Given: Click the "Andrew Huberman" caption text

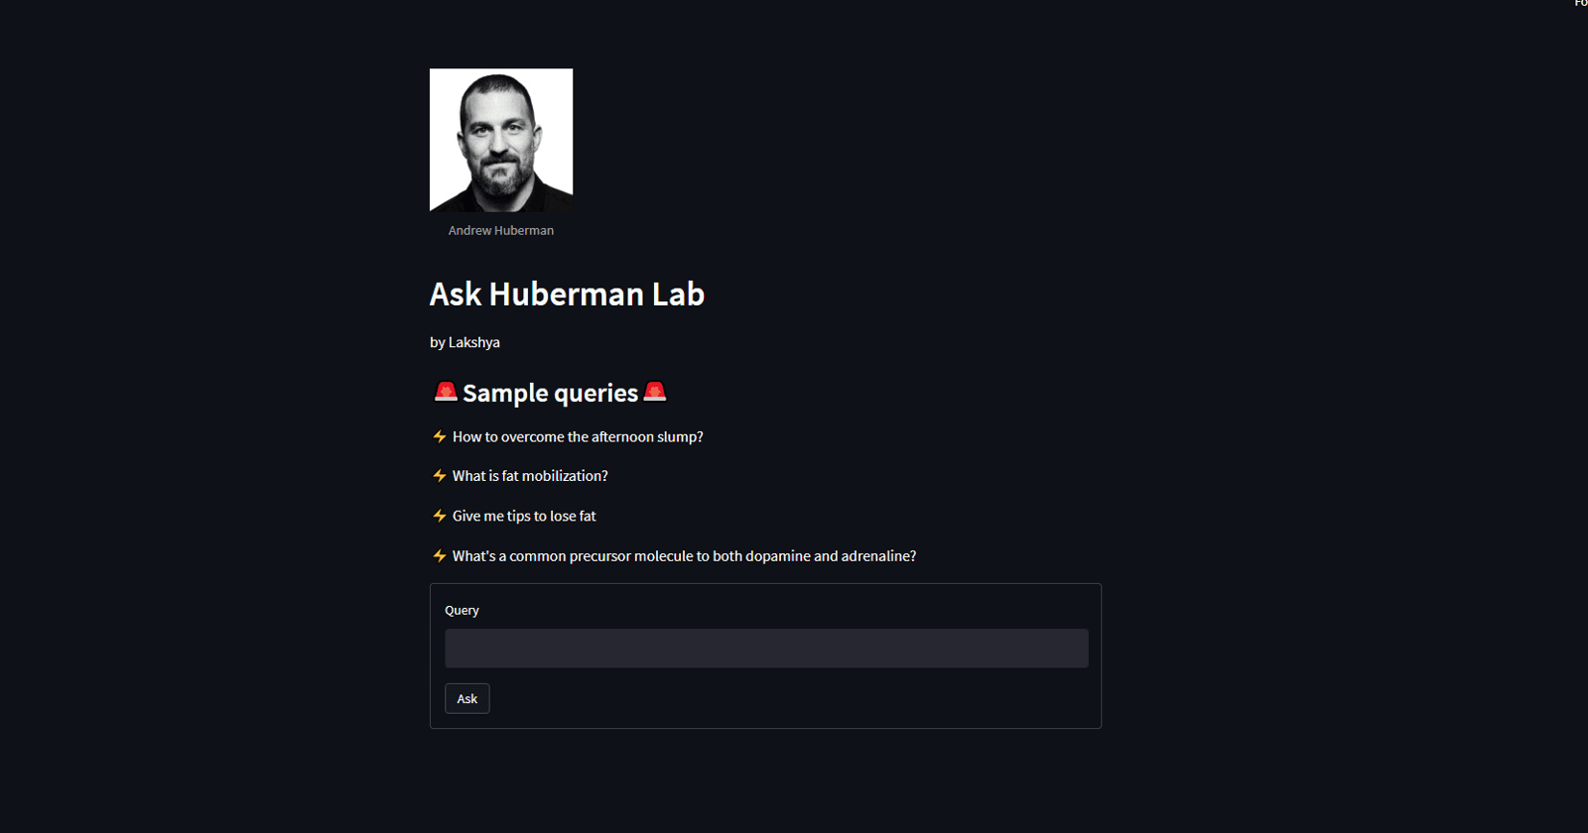Looking at the screenshot, I should coord(500,230).
